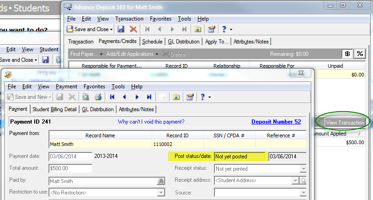Go to last record in Advance Deposit toolbar
The width and height of the screenshot is (373, 200).
(x=184, y=29)
